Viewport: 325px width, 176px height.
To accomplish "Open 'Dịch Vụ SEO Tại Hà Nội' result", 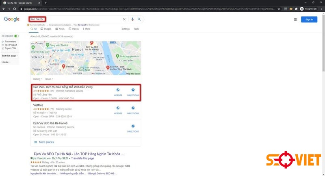I will click(79, 154).
